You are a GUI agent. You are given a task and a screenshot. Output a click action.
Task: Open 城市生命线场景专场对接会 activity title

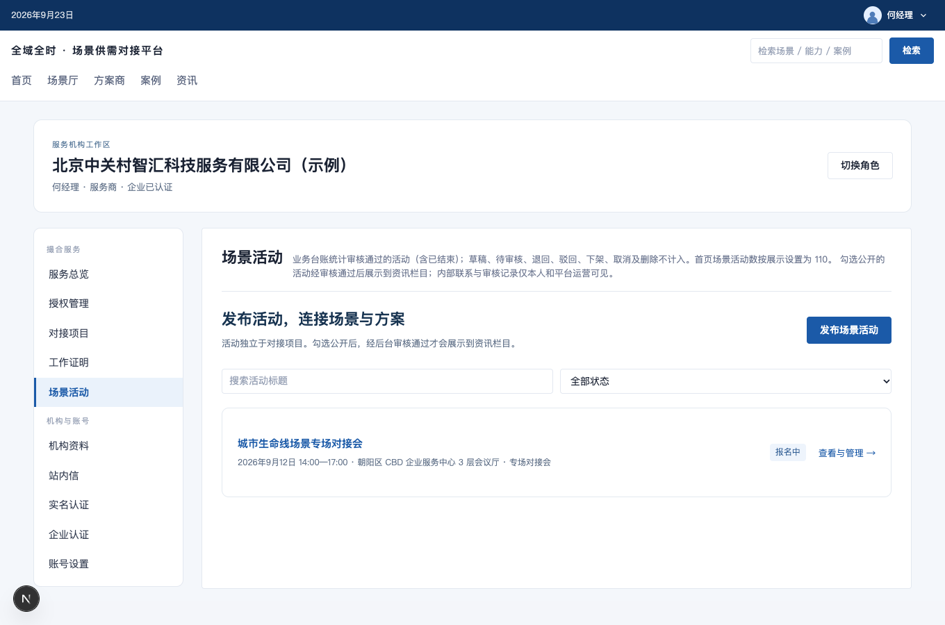[x=300, y=443]
